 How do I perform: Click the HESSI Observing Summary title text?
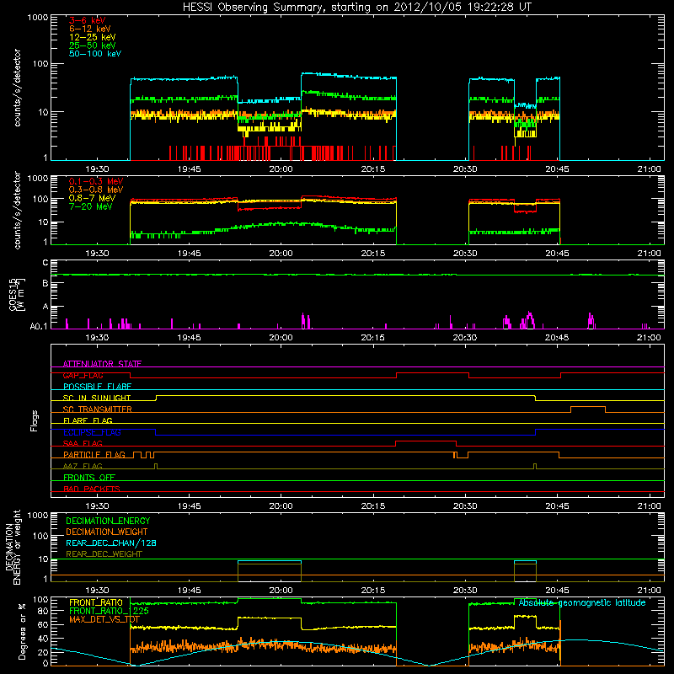coord(356,8)
